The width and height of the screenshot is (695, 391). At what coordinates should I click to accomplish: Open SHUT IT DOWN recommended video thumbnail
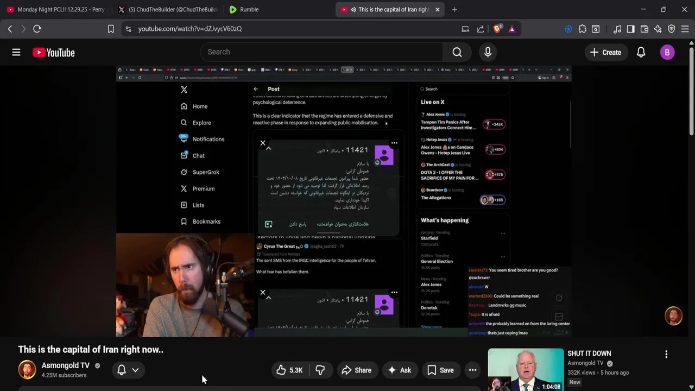tap(526, 370)
